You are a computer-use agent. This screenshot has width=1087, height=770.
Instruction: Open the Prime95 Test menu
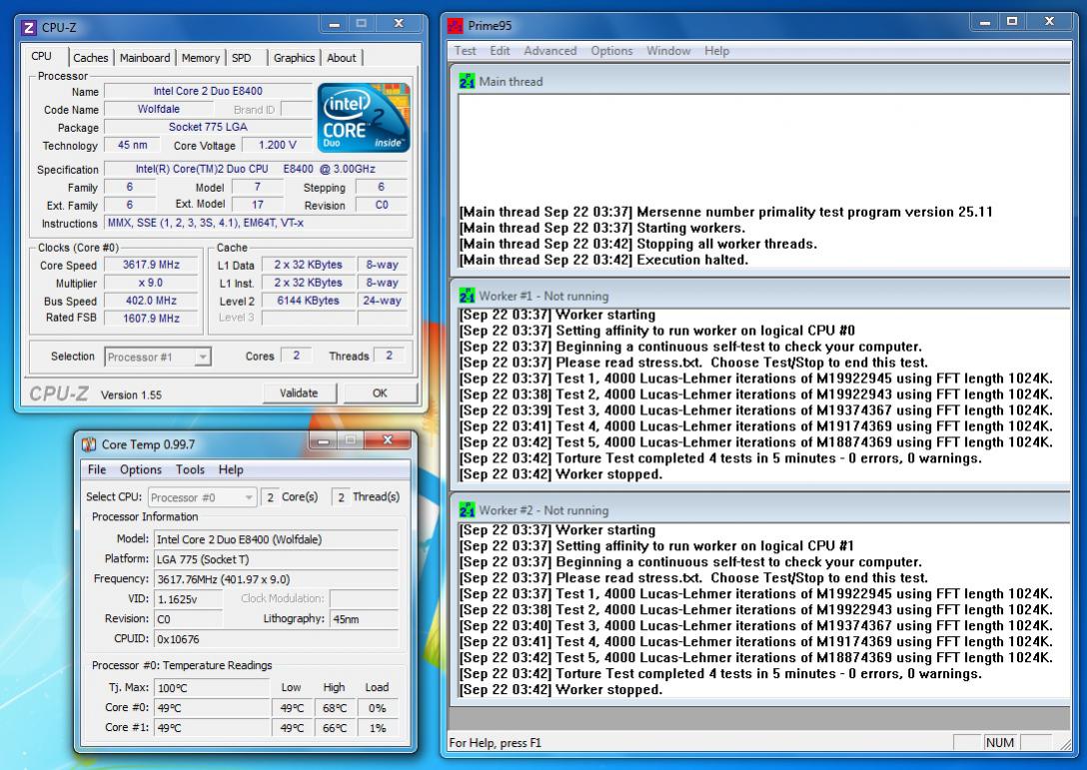tap(465, 51)
